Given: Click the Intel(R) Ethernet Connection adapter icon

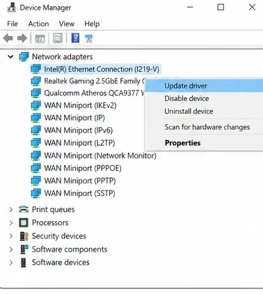Looking at the screenshot, I should [x=36, y=69].
